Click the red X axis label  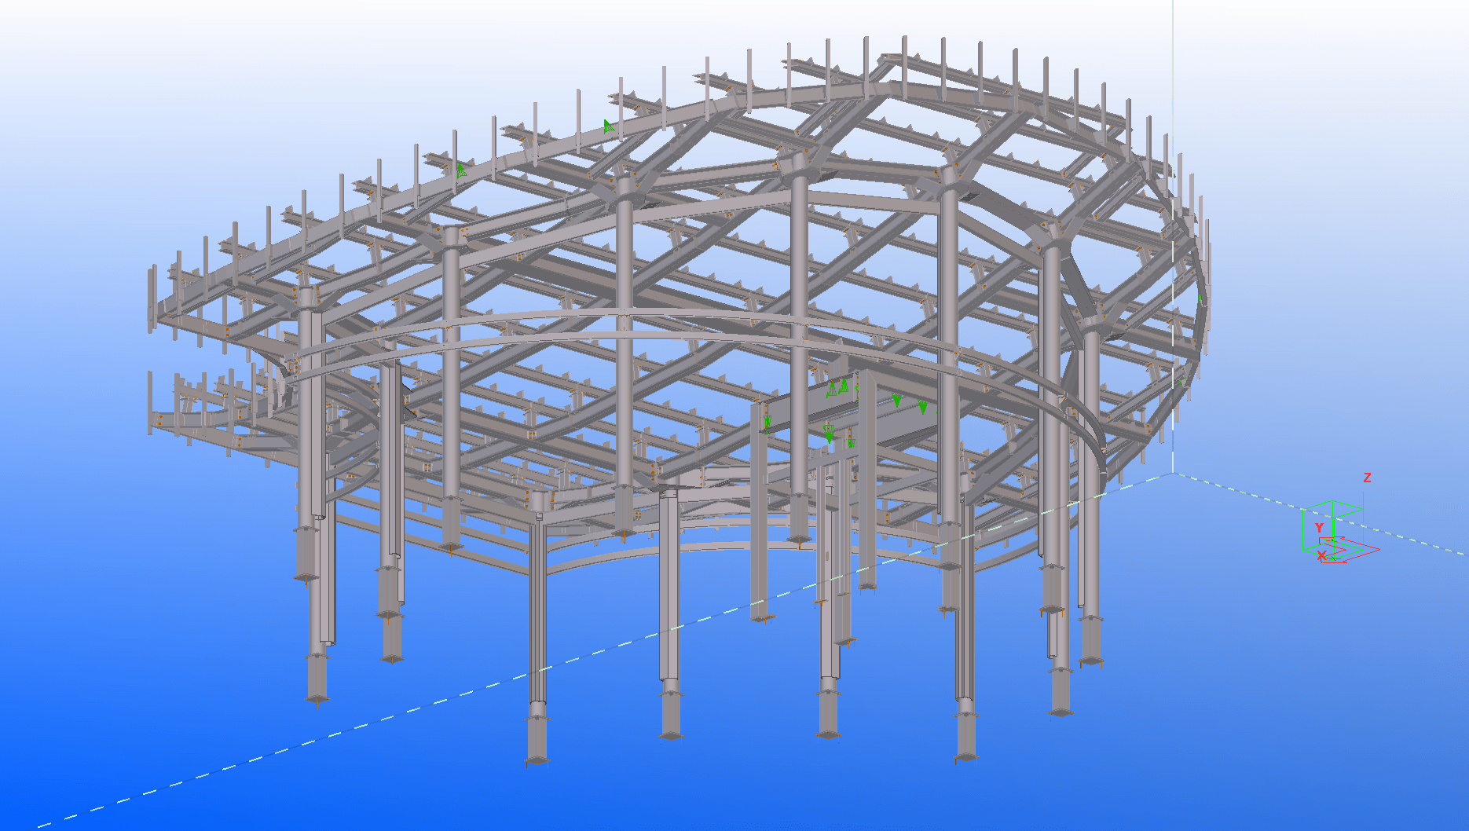pos(1321,555)
